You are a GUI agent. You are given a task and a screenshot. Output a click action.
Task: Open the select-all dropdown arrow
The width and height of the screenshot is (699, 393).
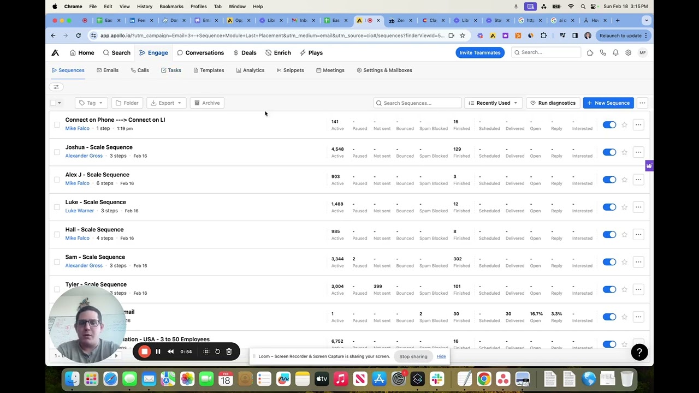point(60,103)
